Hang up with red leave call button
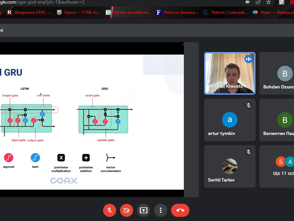This screenshot has width=294, height=221. pyautogui.click(x=180, y=210)
